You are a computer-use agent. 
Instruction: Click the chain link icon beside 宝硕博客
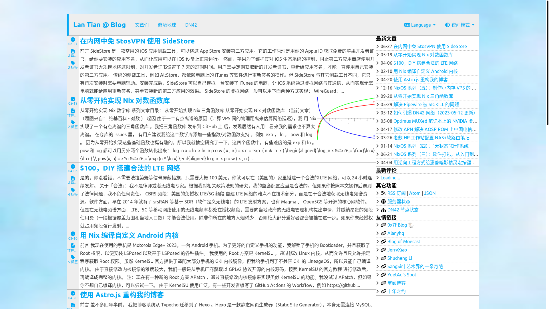click(x=383, y=283)
